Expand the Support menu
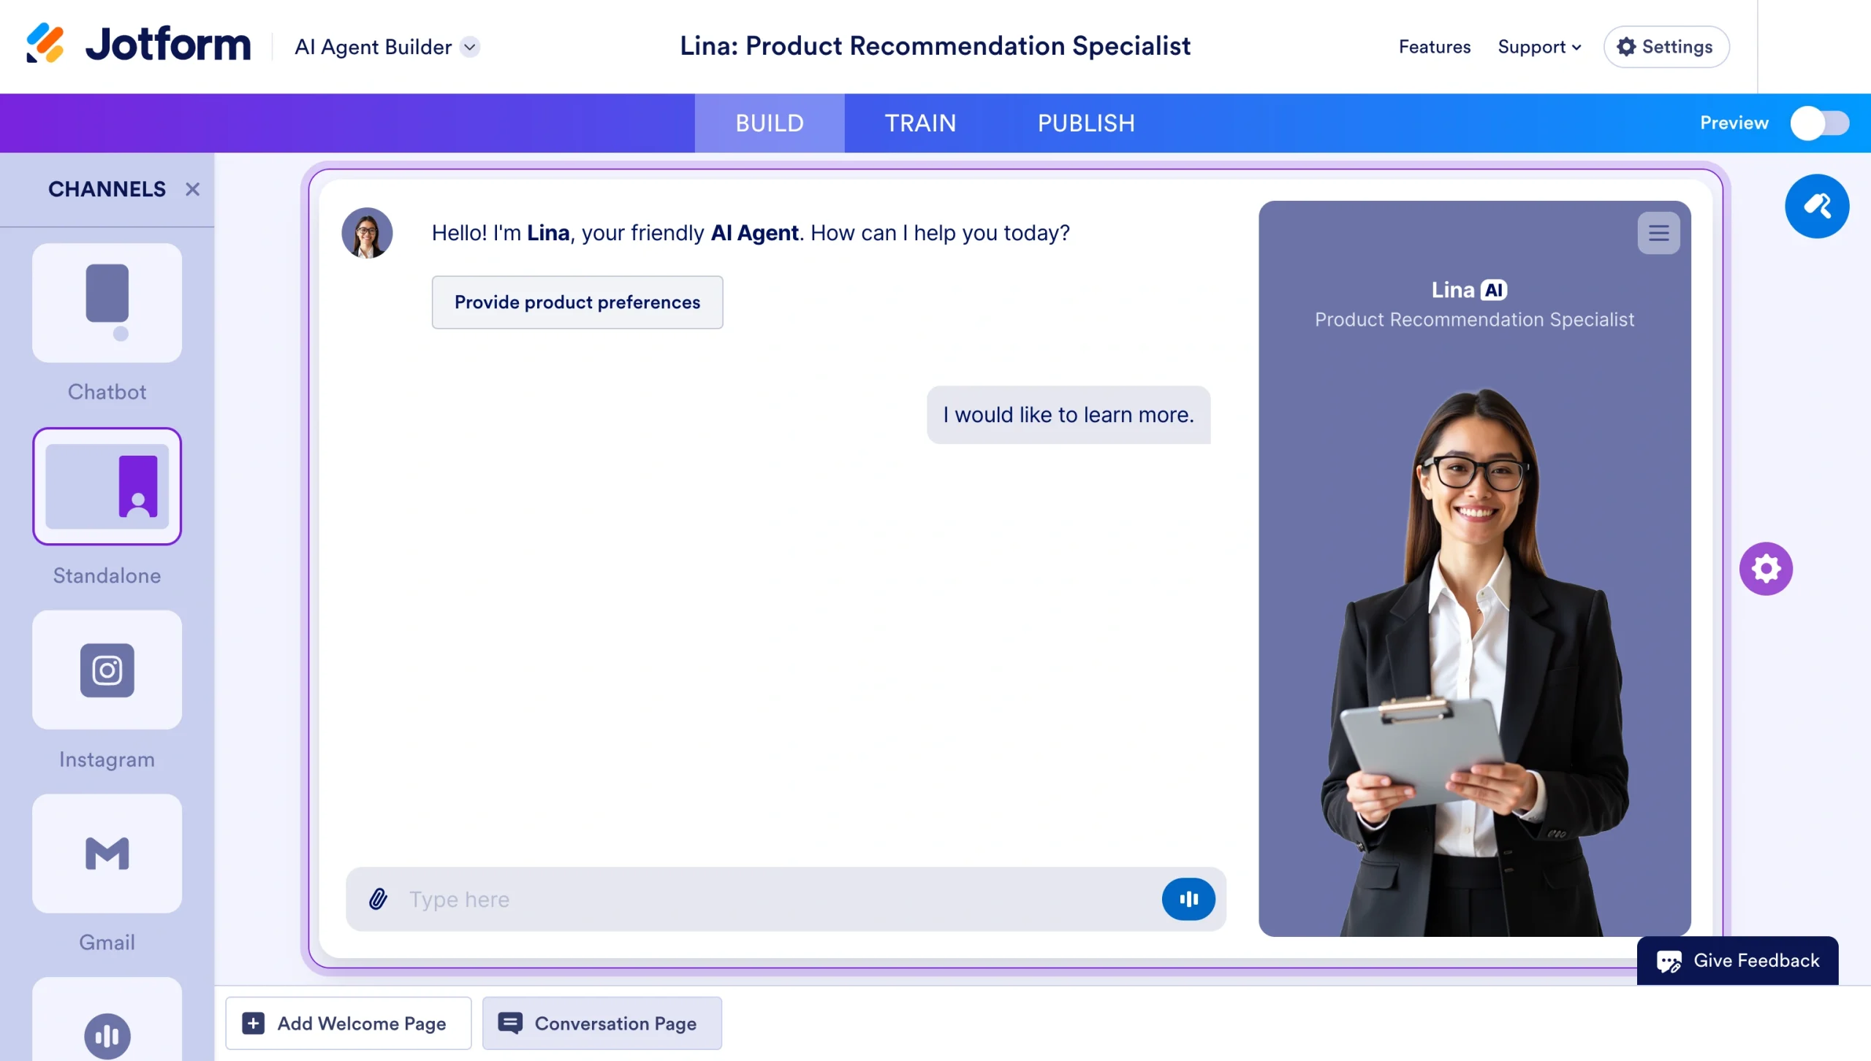The width and height of the screenshot is (1871, 1061). [x=1539, y=47]
